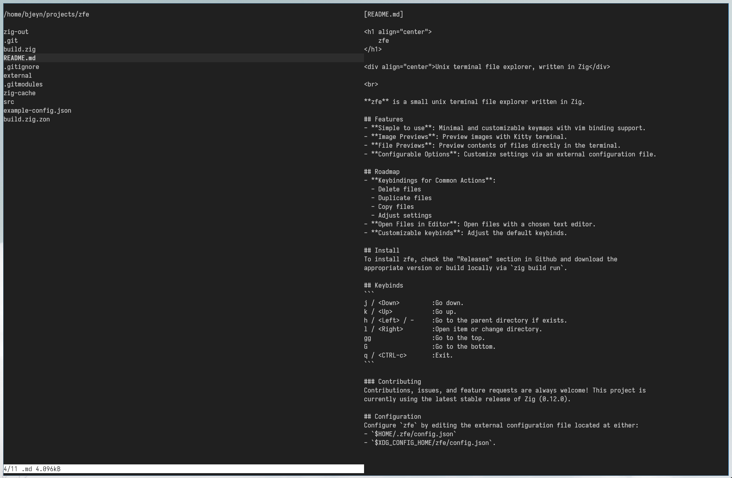Image resolution: width=732 pixels, height=478 pixels.
Task: Click the current path /home/bjeyn/projects/zfe
Action: click(x=46, y=14)
